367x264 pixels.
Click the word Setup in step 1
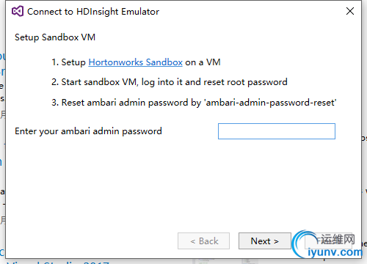pyautogui.click(x=73, y=62)
